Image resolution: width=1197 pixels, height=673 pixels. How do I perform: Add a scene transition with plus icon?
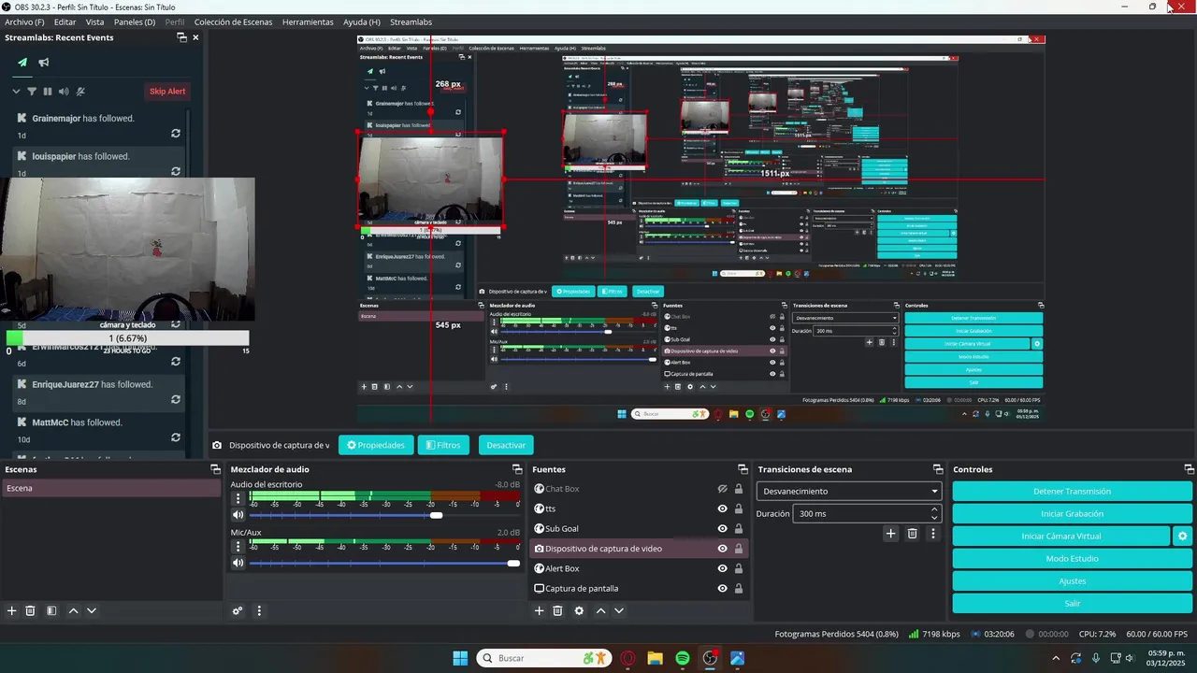(890, 534)
